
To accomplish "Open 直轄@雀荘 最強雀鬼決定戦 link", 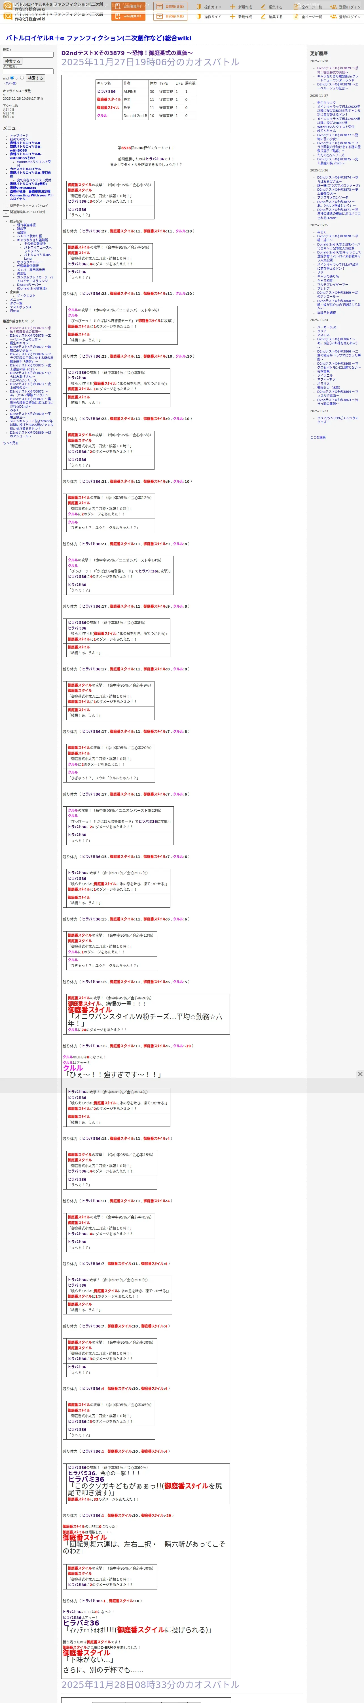I will tap(30, 192).
